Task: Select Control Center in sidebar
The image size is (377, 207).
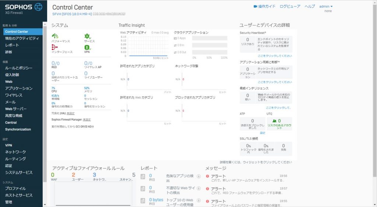Action: point(23,32)
